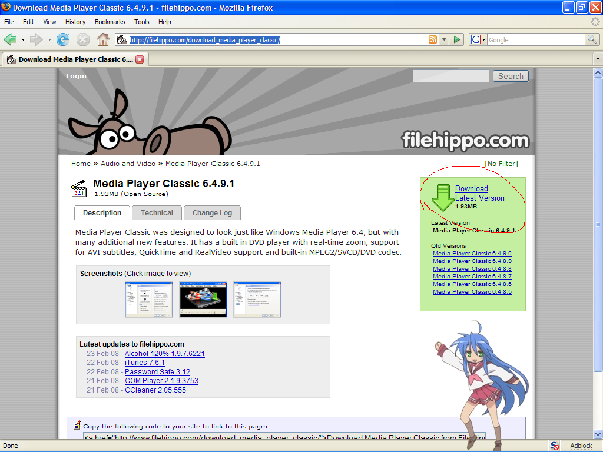Click the green Go arrow
The image size is (603, 452).
click(x=457, y=39)
